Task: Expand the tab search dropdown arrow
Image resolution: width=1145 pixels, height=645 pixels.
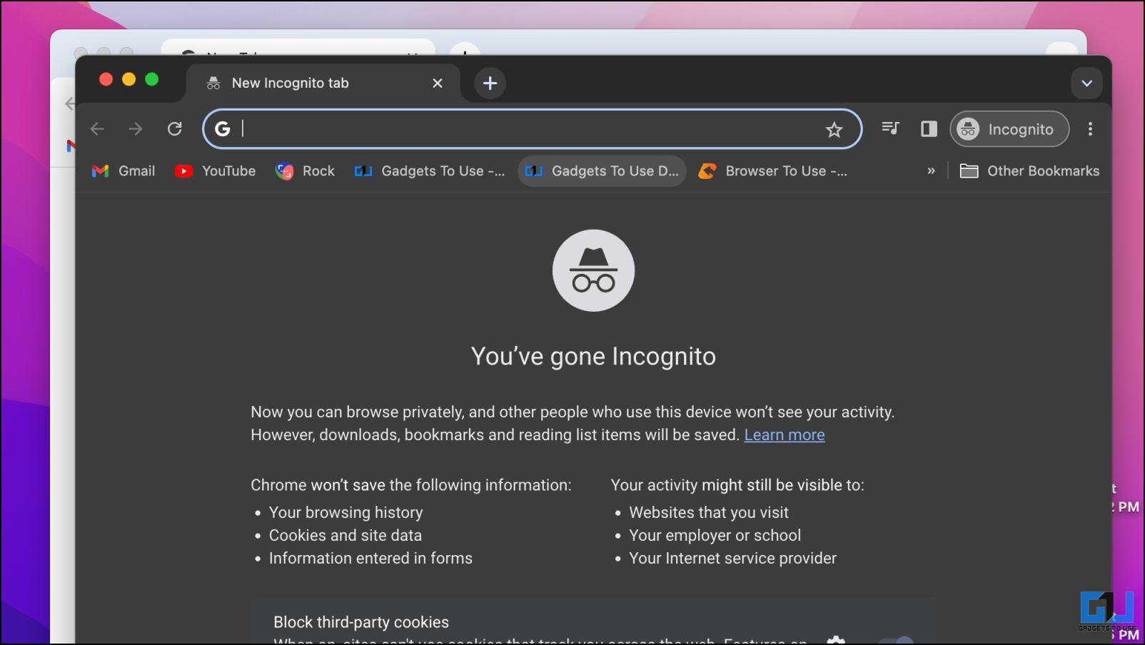Action: [1086, 83]
